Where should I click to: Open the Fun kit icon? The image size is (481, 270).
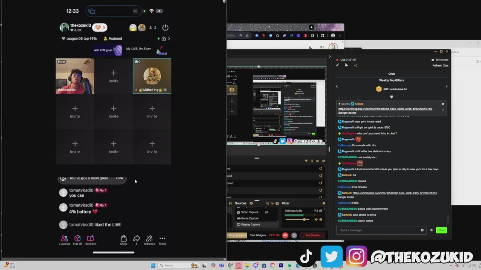pyautogui.click(x=77, y=240)
